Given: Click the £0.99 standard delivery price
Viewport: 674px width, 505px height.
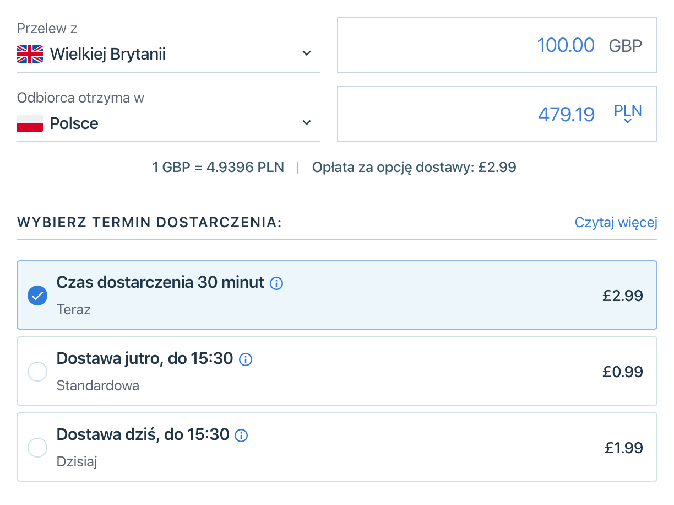Looking at the screenshot, I should coord(622,372).
